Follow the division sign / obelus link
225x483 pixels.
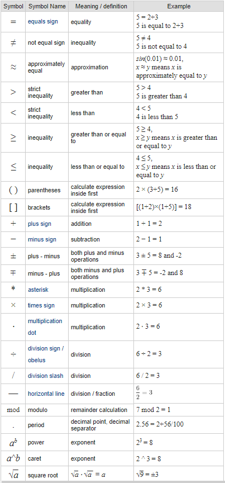[46, 354]
